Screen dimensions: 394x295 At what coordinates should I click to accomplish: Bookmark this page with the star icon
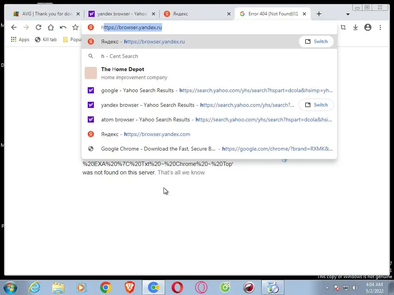coord(75,27)
